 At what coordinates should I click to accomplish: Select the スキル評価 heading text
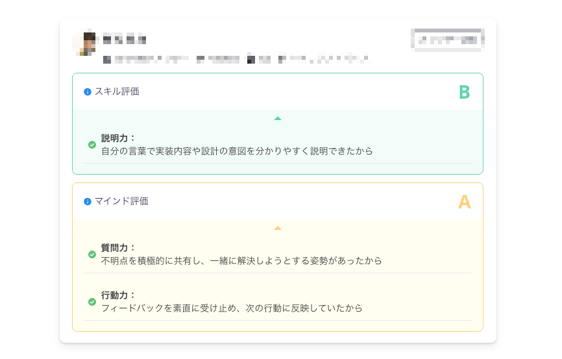(117, 92)
